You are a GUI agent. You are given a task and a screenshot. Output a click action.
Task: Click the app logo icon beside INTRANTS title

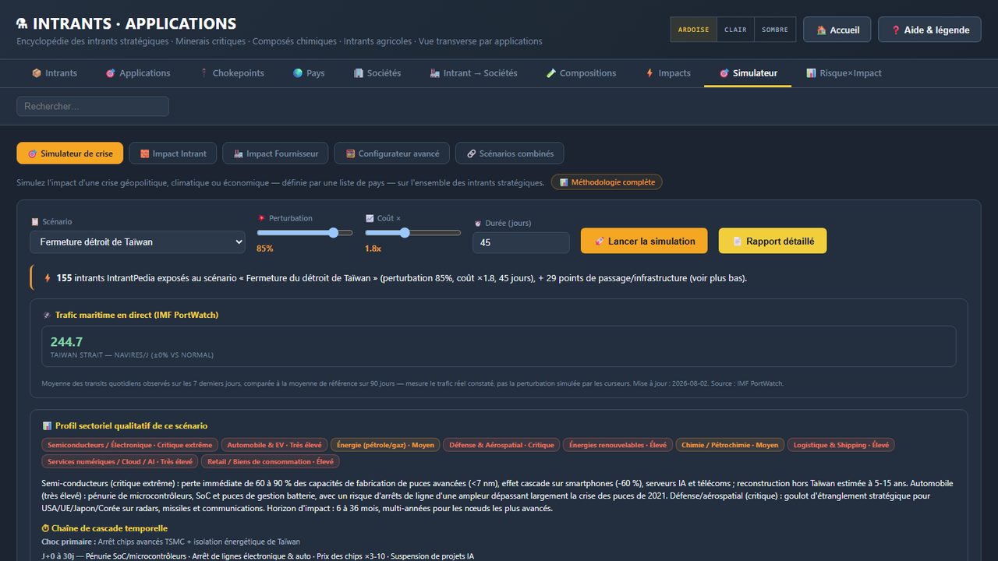pyautogui.click(x=22, y=23)
